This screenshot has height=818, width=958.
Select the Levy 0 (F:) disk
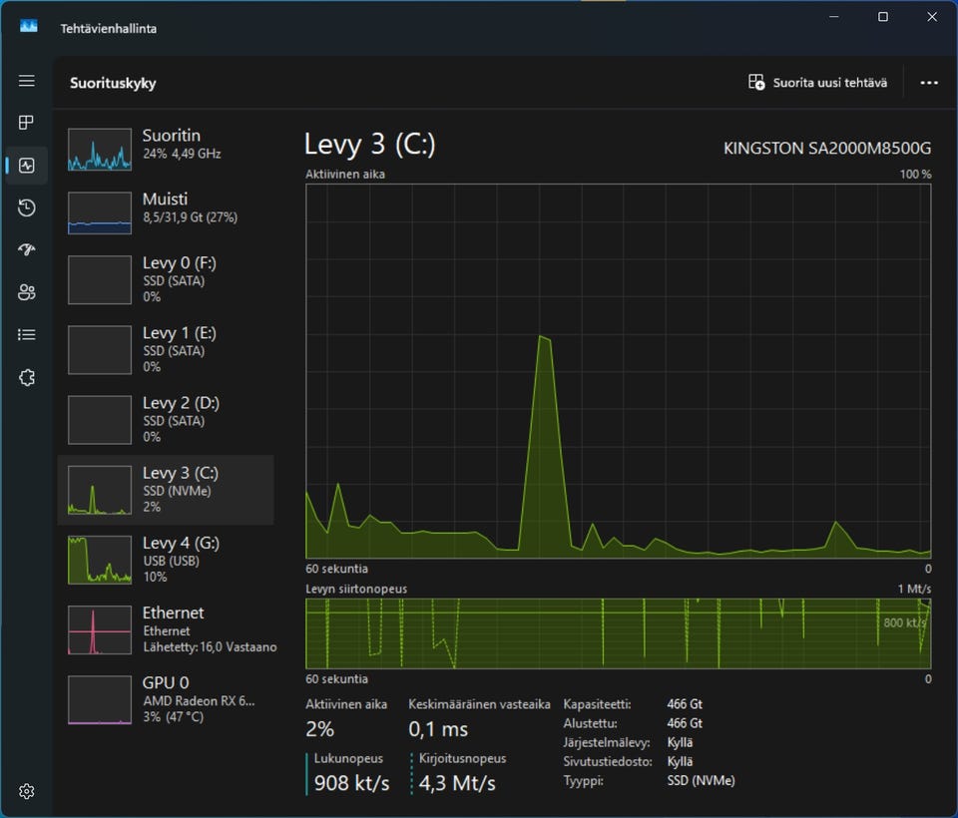tap(166, 279)
